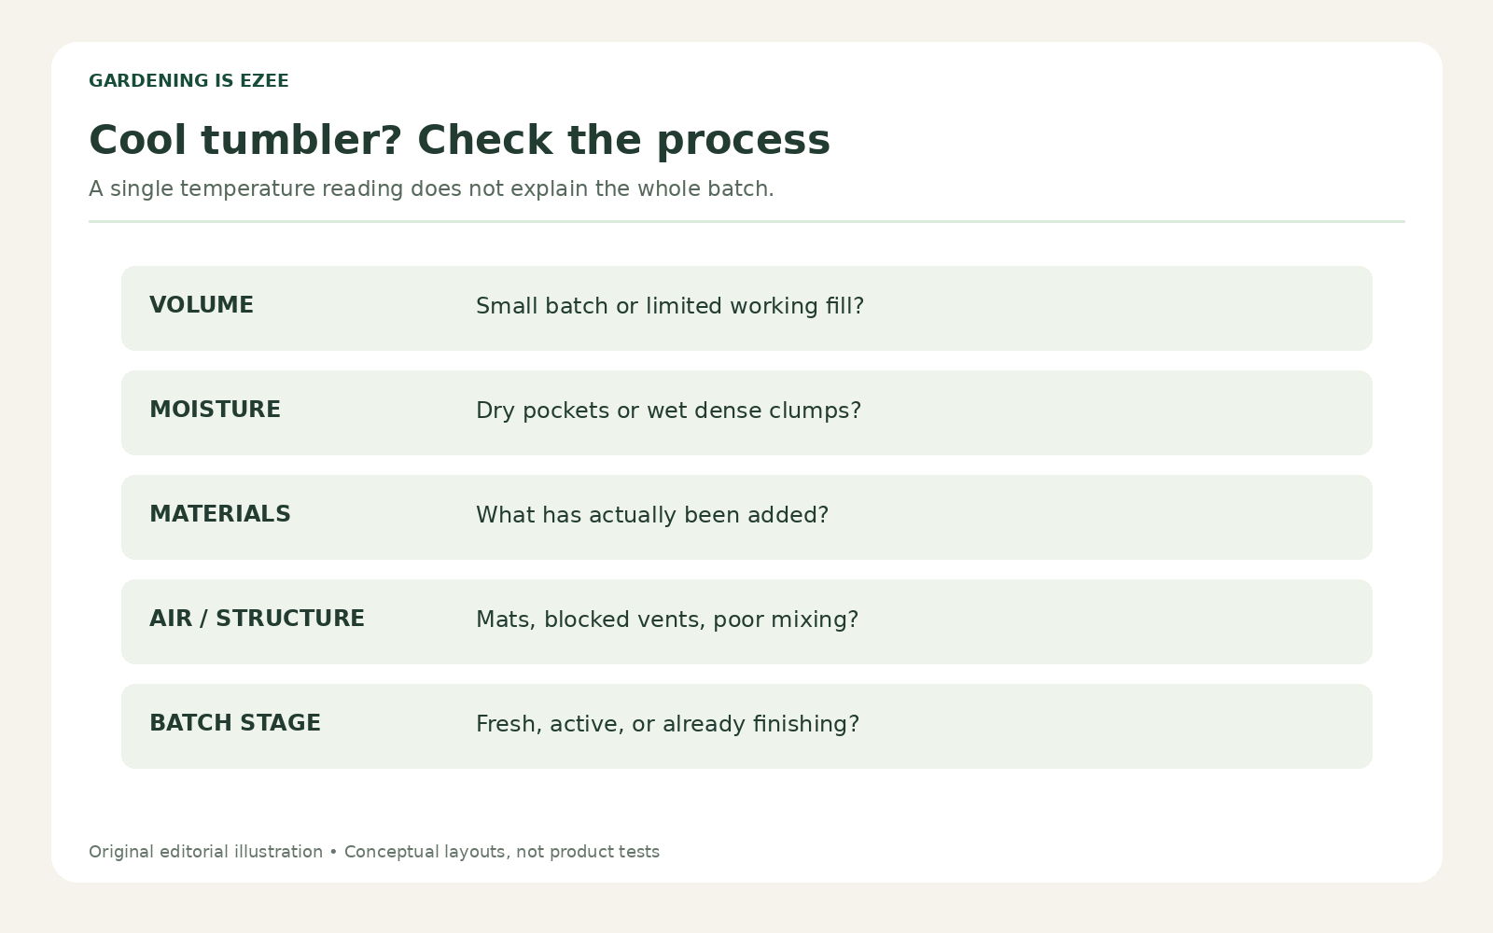This screenshot has width=1493, height=933.
Task: Click the empty right side of MOISTURE card
Action: click(1120, 412)
